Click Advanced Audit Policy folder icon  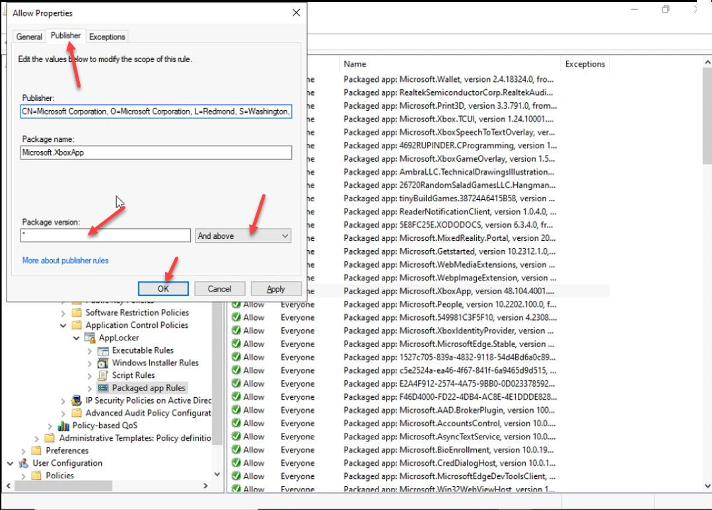click(x=77, y=413)
